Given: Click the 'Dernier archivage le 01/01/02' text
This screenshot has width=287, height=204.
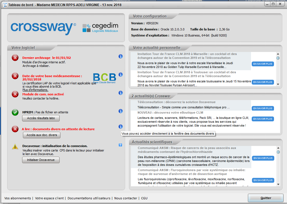Looking at the screenshot, I should coord(46,58).
